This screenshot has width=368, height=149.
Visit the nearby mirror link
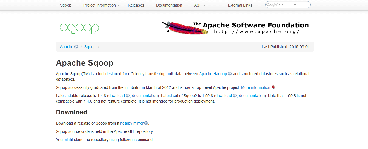point(132,123)
